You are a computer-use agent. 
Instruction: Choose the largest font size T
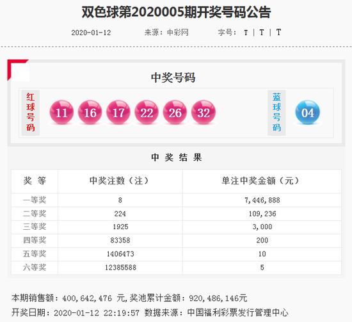[278, 33]
